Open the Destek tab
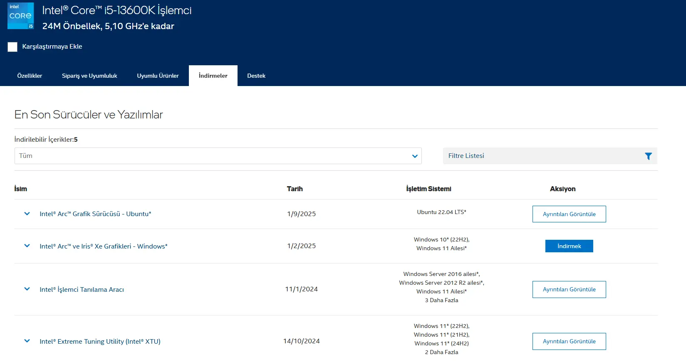The height and width of the screenshot is (362, 686). point(256,76)
